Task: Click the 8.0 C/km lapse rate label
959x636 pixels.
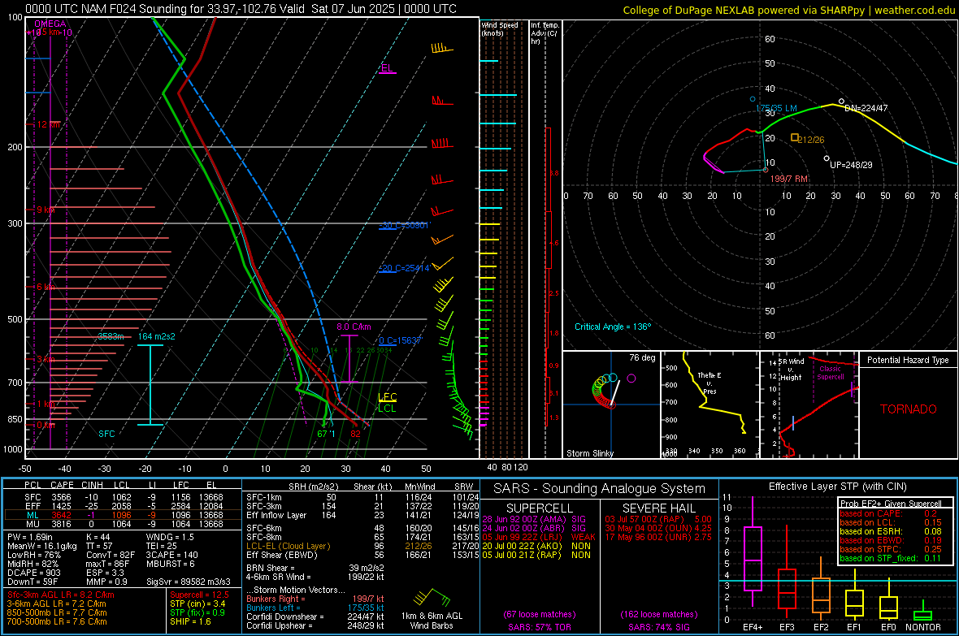Action: tap(354, 327)
